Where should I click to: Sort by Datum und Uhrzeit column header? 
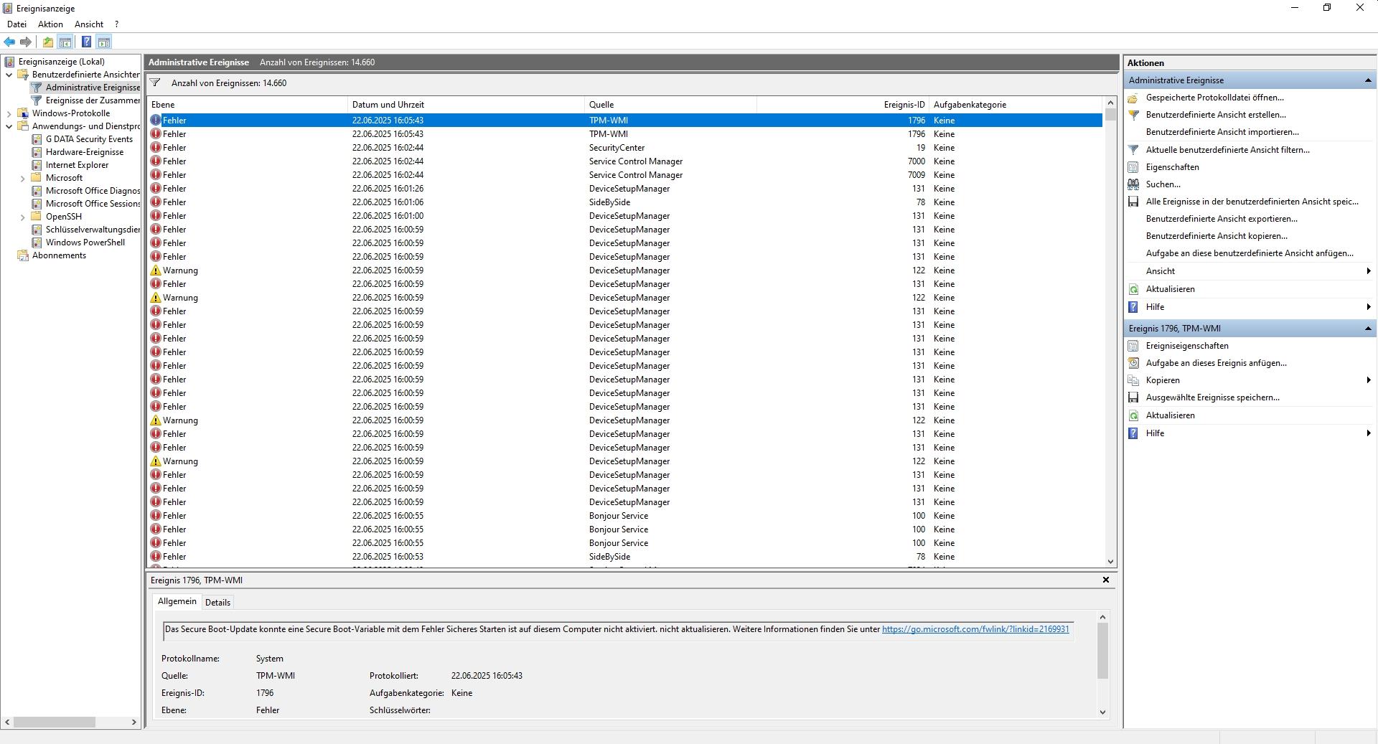(466, 105)
